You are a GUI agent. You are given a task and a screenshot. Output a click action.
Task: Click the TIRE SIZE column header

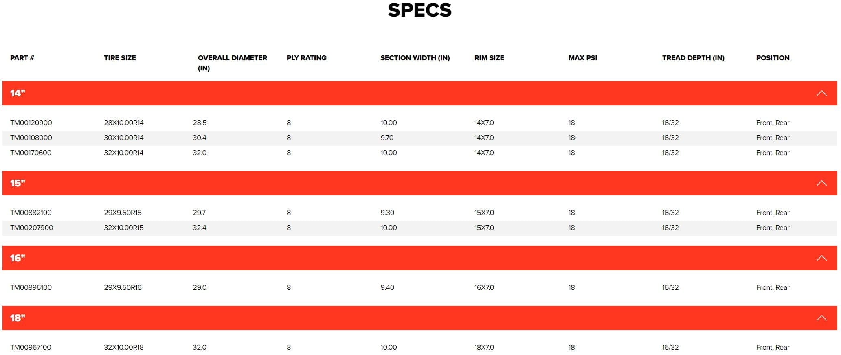120,58
